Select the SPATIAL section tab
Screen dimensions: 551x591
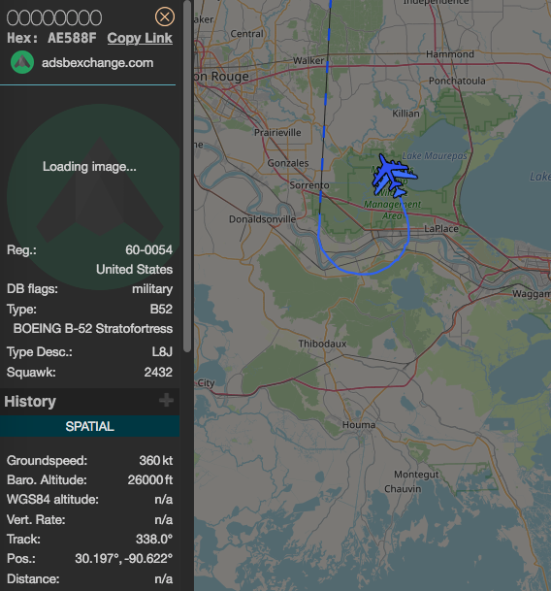click(x=89, y=426)
